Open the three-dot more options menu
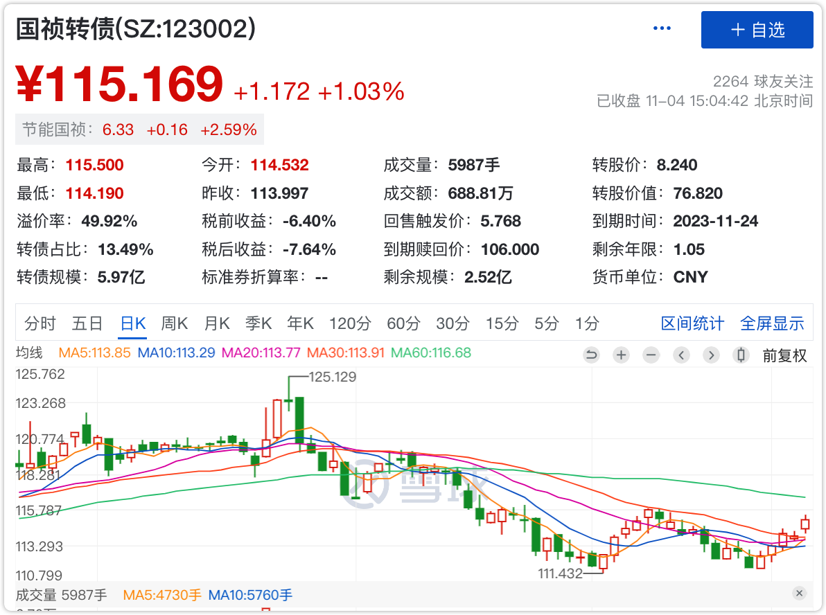 (x=662, y=29)
